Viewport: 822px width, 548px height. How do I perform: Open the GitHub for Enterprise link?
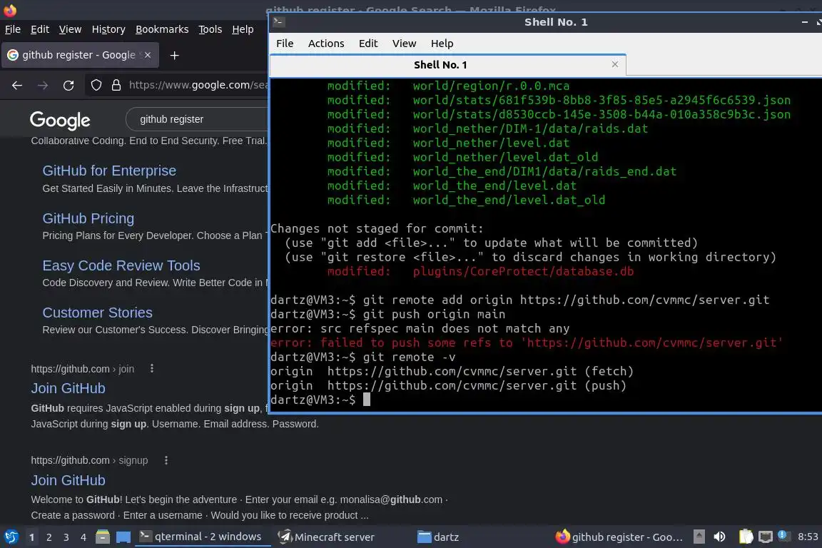tap(109, 171)
